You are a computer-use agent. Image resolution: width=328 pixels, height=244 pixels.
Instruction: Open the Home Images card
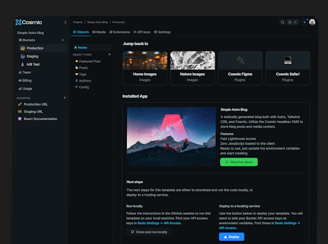coord(144,68)
